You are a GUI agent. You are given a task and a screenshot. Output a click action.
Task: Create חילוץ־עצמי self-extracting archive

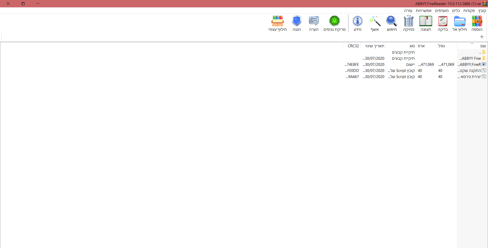278,23
